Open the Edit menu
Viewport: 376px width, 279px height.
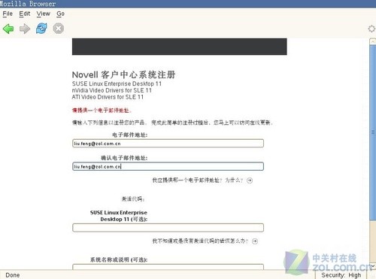click(25, 14)
